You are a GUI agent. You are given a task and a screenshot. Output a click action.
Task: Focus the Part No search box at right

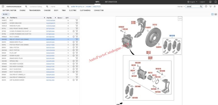tap(193, 6)
